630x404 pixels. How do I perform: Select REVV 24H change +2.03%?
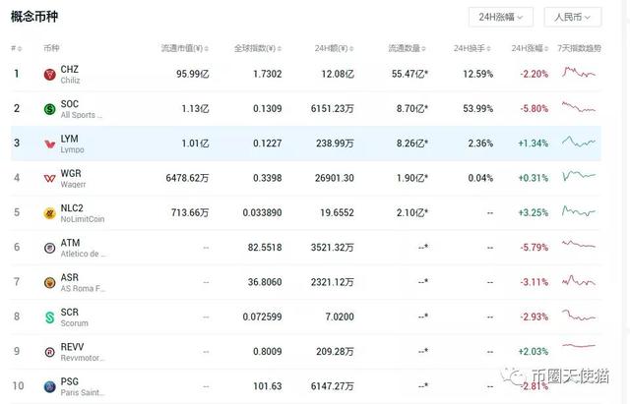(534, 352)
